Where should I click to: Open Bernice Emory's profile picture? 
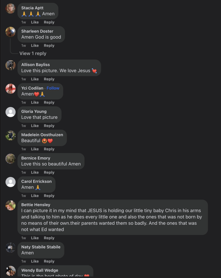(11, 159)
